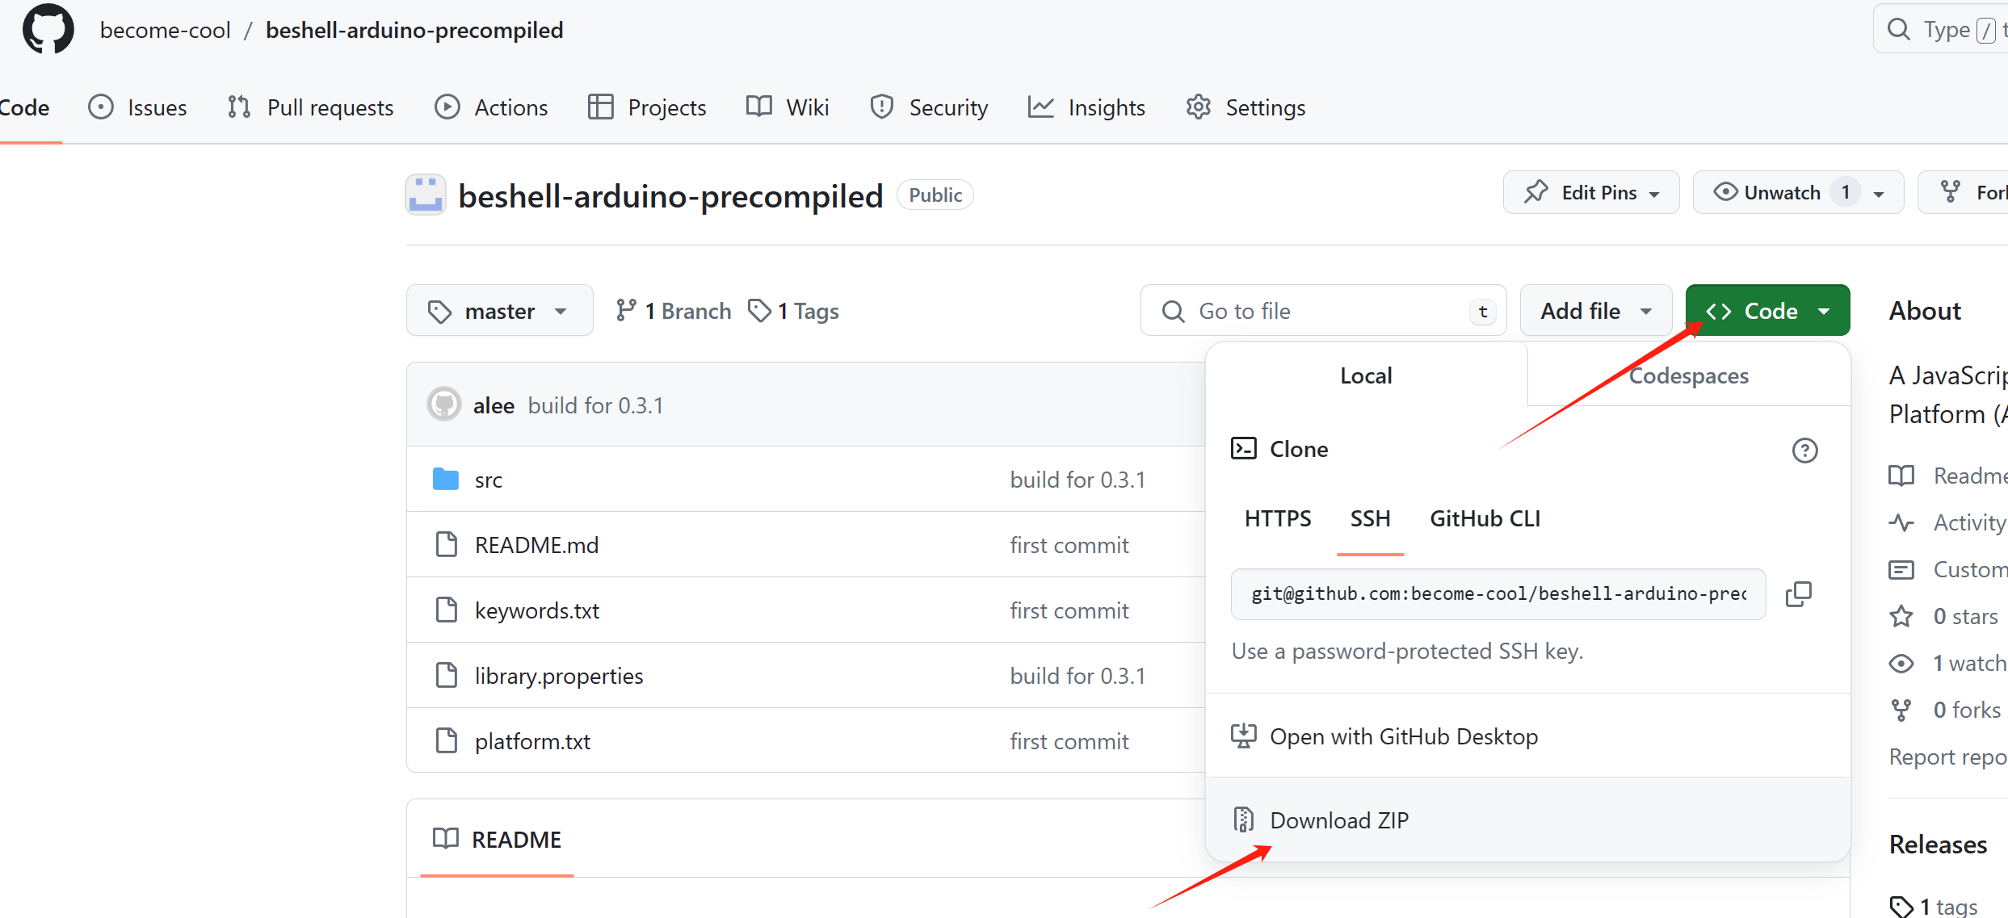
Task: Open the README.md file
Action: (536, 545)
